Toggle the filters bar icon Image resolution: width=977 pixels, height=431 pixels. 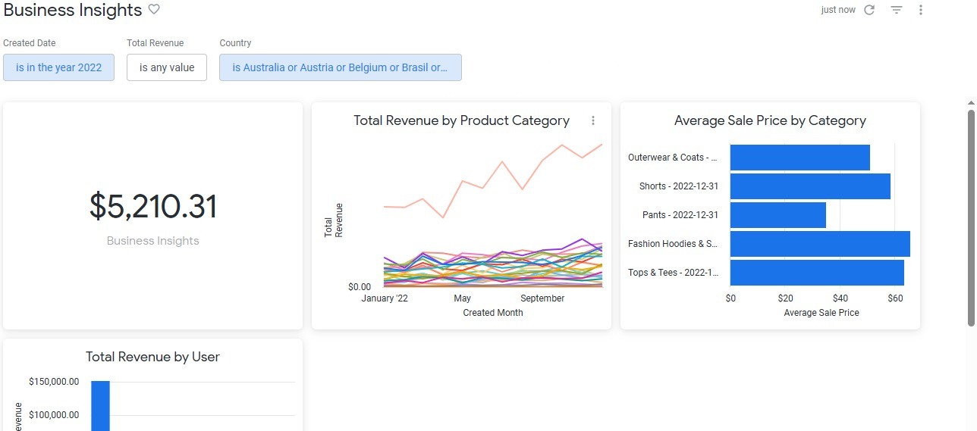click(897, 10)
